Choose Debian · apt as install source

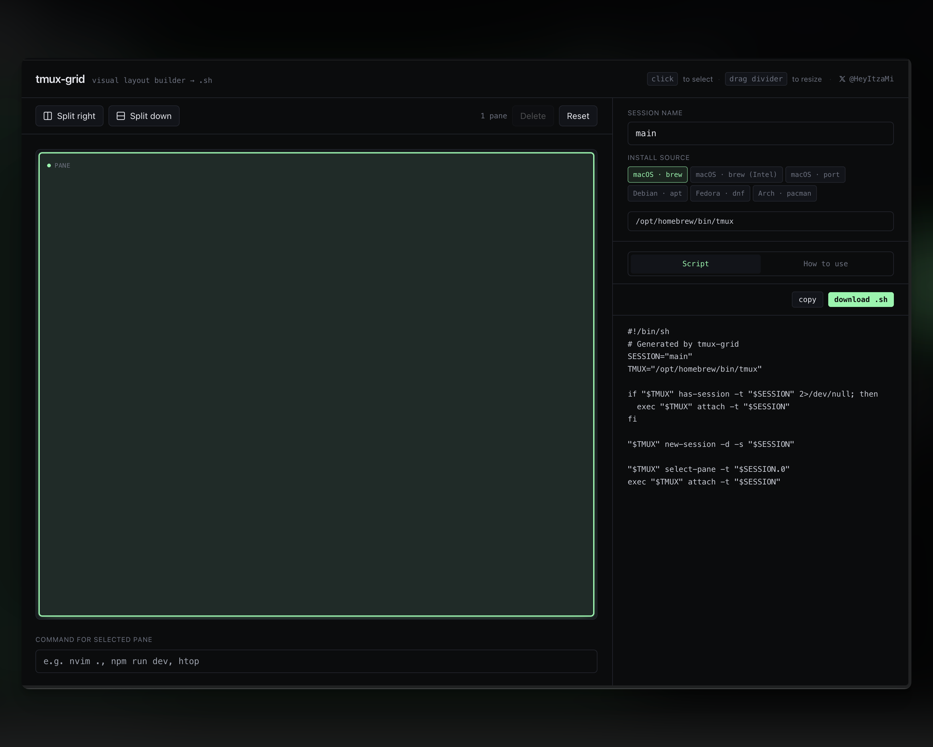click(x=657, y=194)
